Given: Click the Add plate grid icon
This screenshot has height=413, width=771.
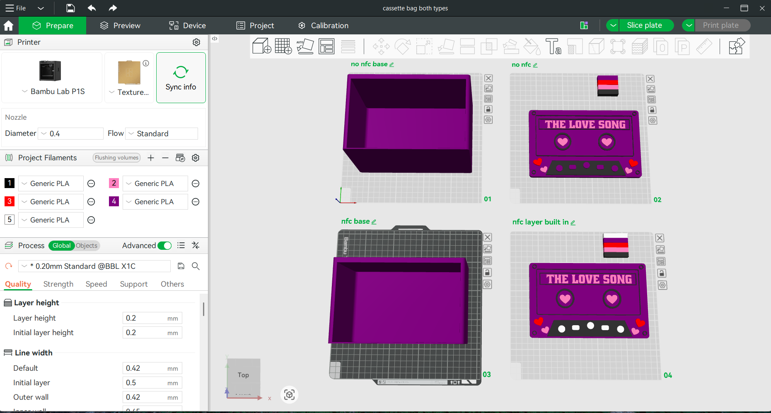Looking at the screenshot, I should pos(283,46).
